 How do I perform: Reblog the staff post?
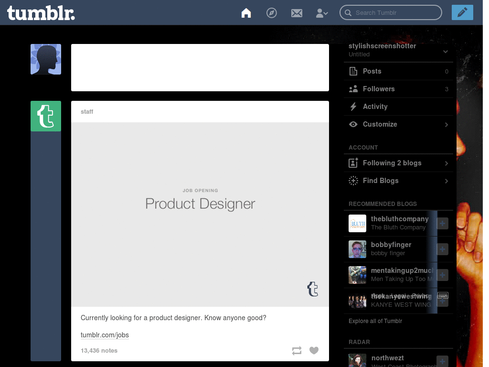tap(297, 350)
